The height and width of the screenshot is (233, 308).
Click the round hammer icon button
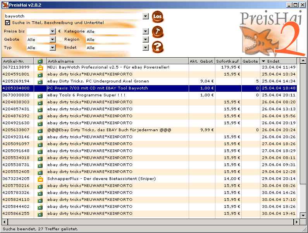point(158,32)
